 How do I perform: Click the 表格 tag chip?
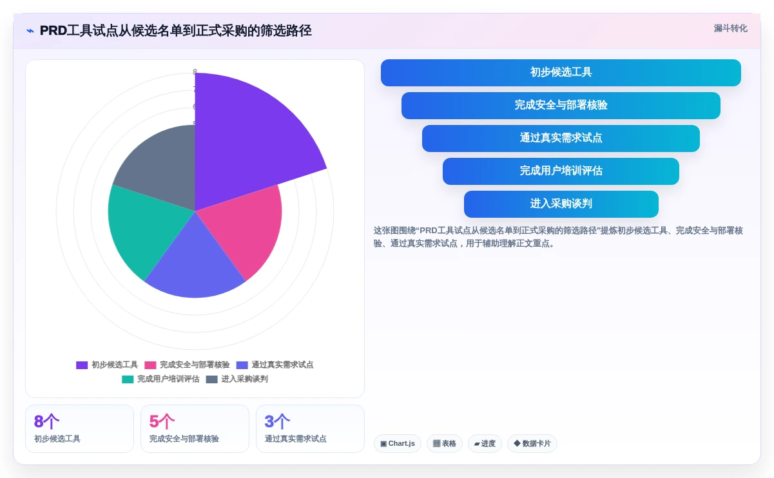[445, 444]
